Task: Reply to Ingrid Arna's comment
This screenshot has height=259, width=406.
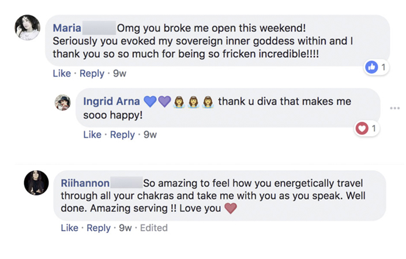Action: pos(122,134)
